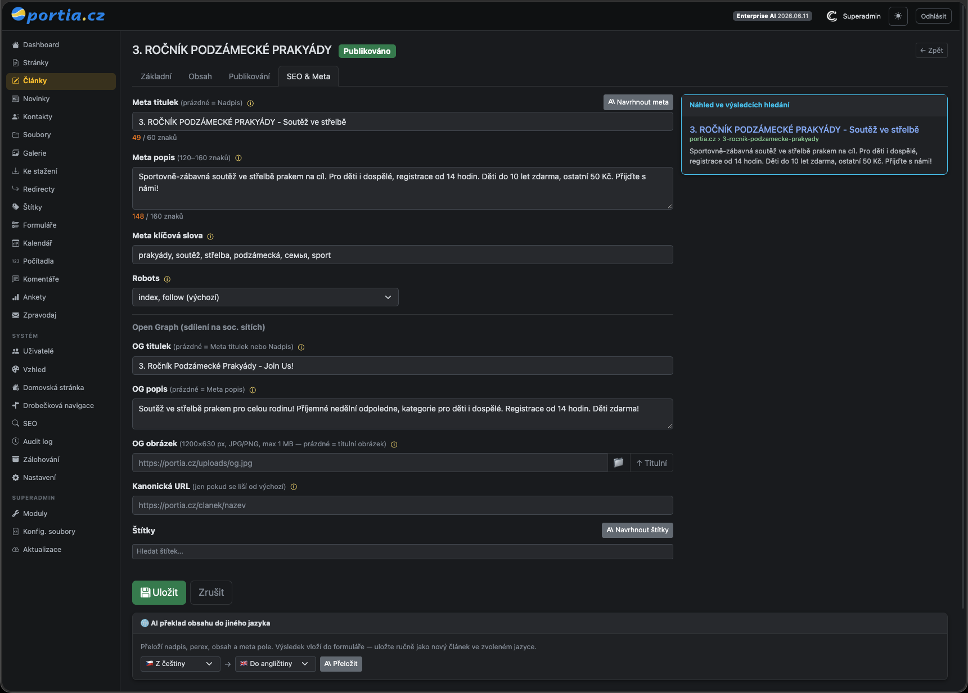Screen dimensions: 968x693
Task: Click into the Meta popis text area
Action: point(403,188)
